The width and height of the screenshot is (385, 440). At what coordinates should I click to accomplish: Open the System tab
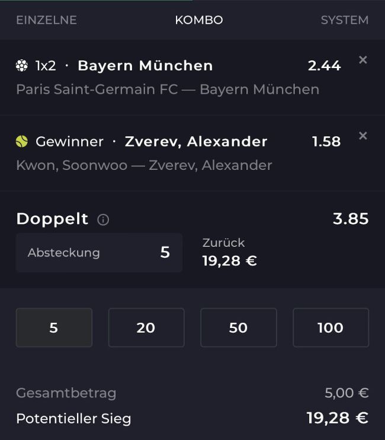click(x=344, y=20)
